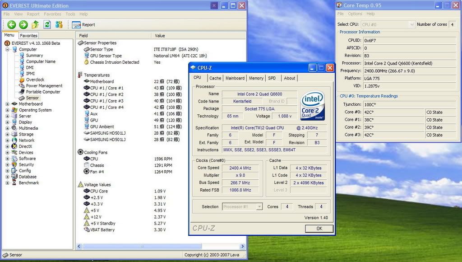Expand the Network tree node
The height and width of the screenshot is (262, 462).
7,140
